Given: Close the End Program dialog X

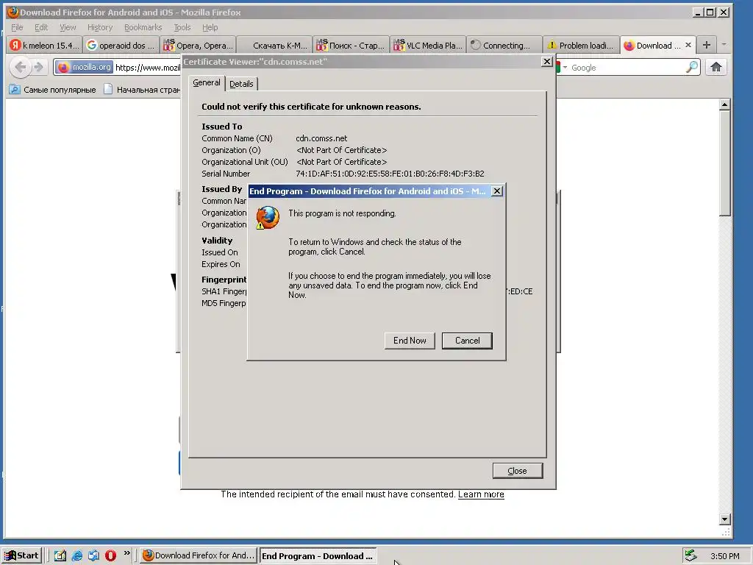Looking at the screenshot, I should 497,191.
